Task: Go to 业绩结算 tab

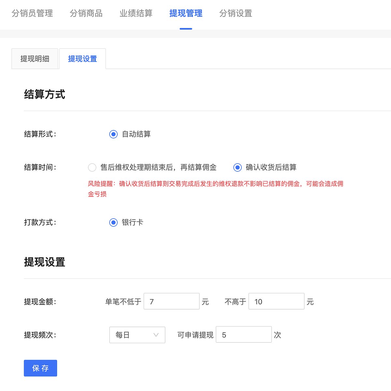Action: (136, 13)
